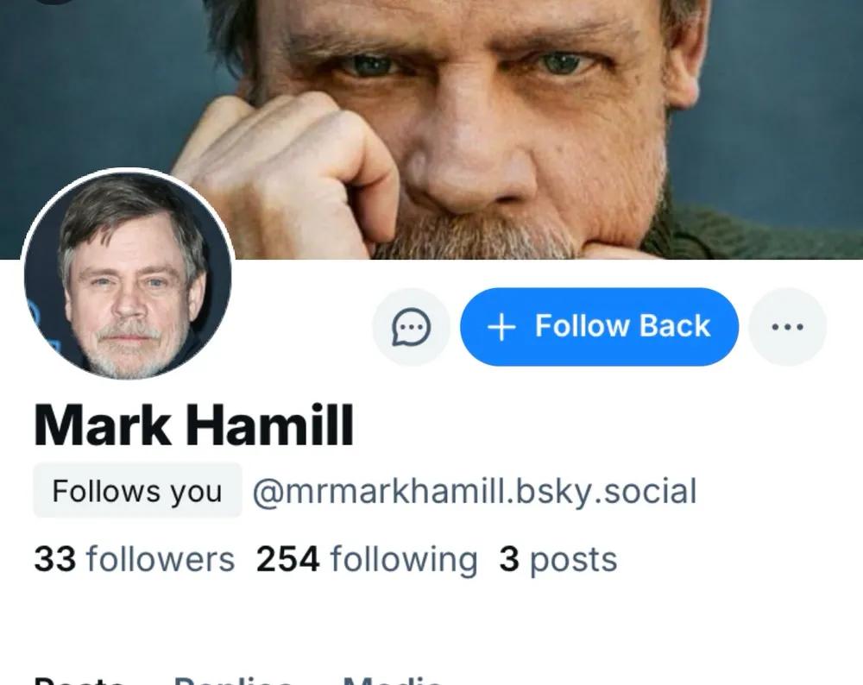Image resolution: width=863 pixels, height=685 pixels.
Task: Open Mark Hamill's circular profile avatar
Action: click(128, 274)
